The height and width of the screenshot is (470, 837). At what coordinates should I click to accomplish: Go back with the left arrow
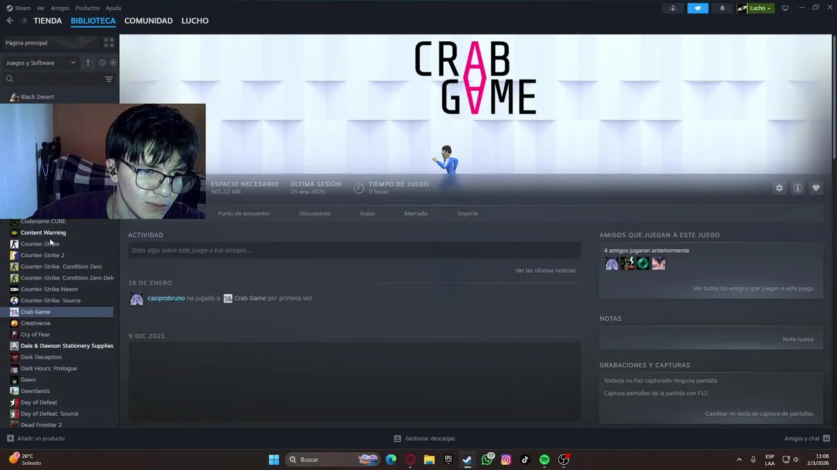(10, 21)
